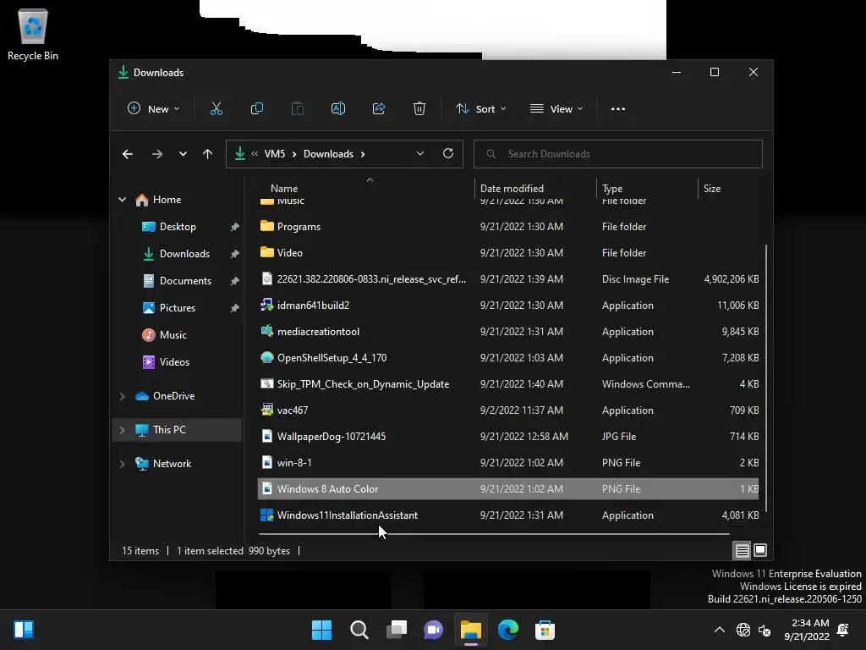The height and width of the screenshot is (650, 866).
Task: Select Videos in the navigation pane
Action: (x=174, y=362)
